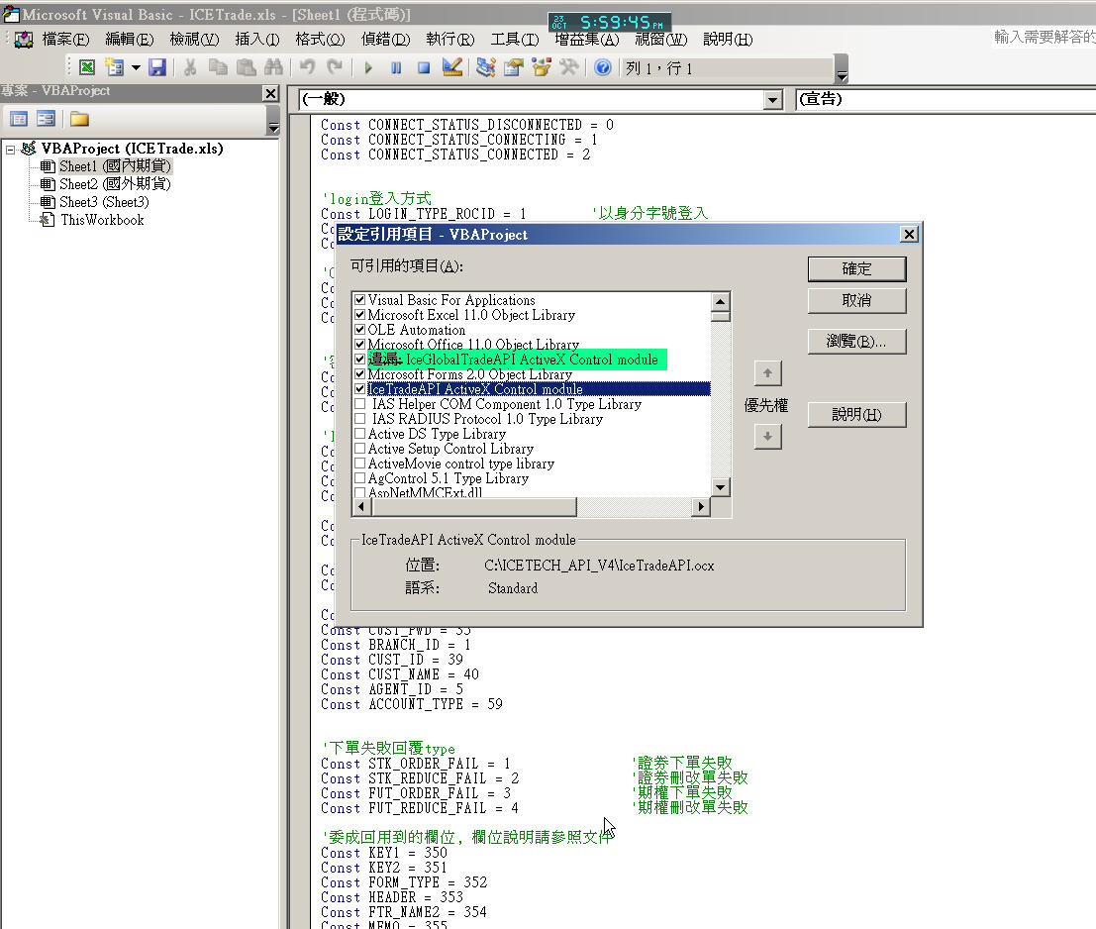Open the Properties Window toolbar icon
Screen dimensions: 1096x929
click(514, 67)
